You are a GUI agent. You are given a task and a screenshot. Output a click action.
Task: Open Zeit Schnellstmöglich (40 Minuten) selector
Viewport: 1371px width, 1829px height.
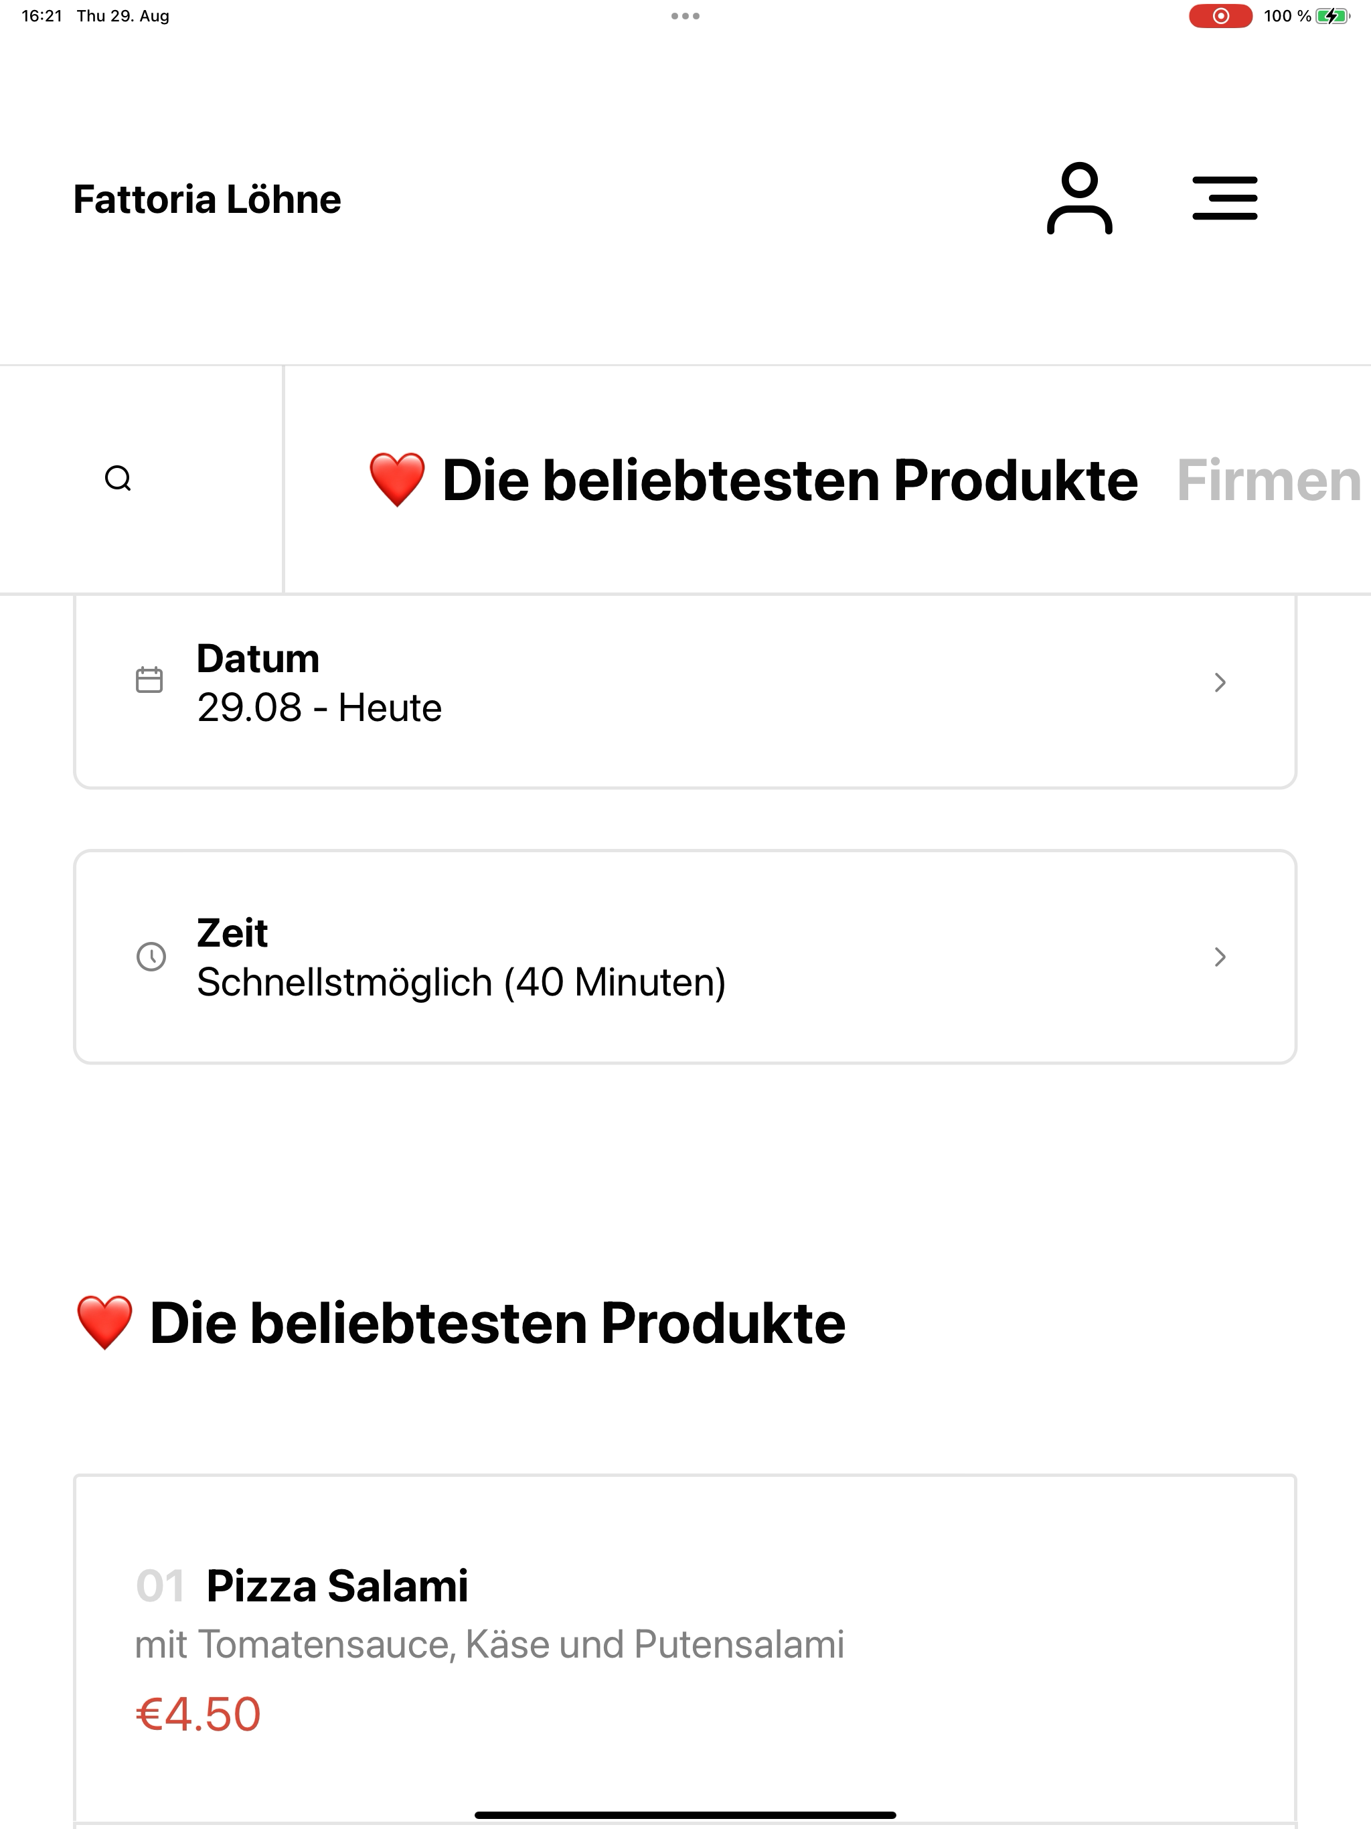(685, 957)
